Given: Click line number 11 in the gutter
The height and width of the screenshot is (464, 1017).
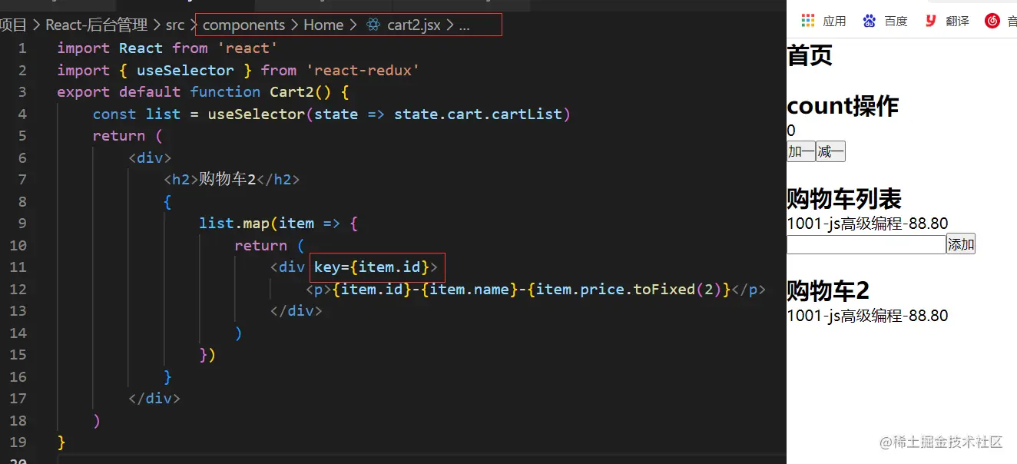Looking at the screenshot, I should 18,267.
